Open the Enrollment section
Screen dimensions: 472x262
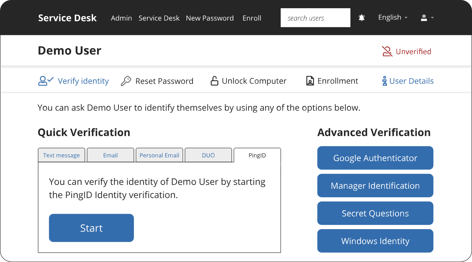tap(338, 81)
